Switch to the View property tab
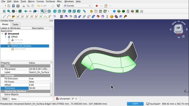 click(5, 99)
